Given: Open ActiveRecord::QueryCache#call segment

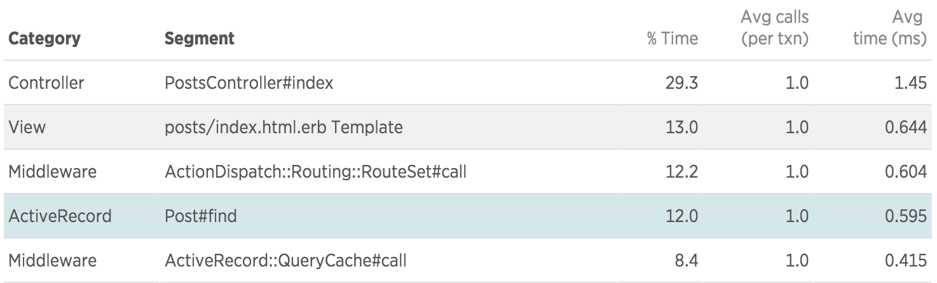Looking at the screenshot, I should click(x=285, y=260).
